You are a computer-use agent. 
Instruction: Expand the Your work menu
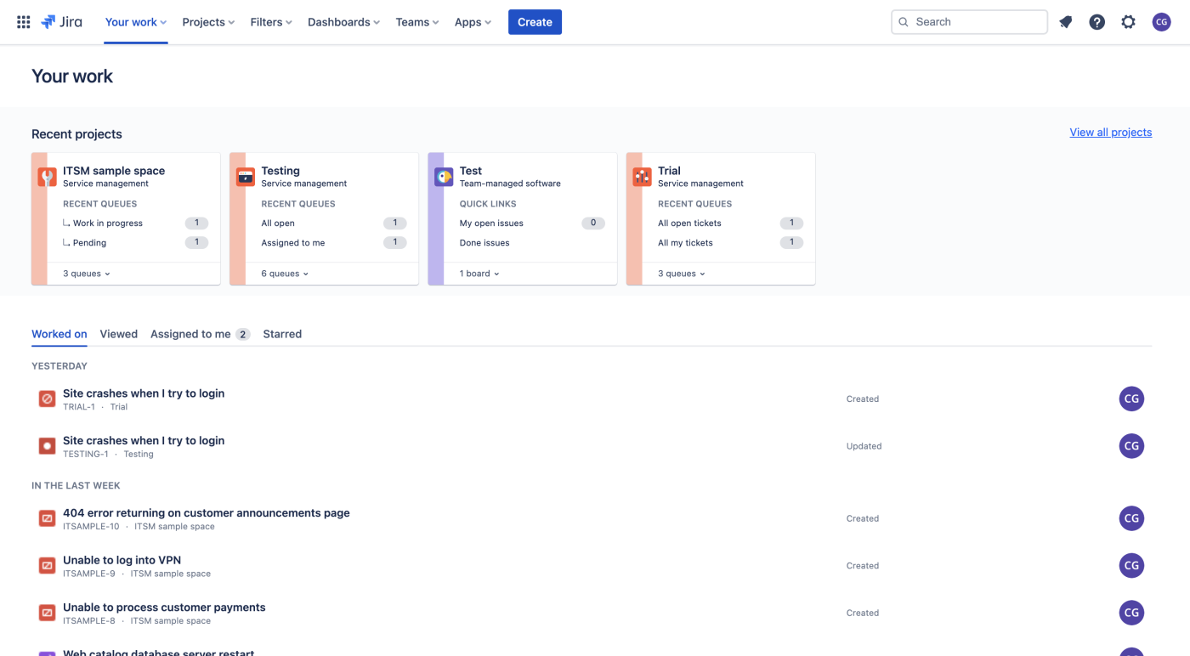click(x=136, y=22)
